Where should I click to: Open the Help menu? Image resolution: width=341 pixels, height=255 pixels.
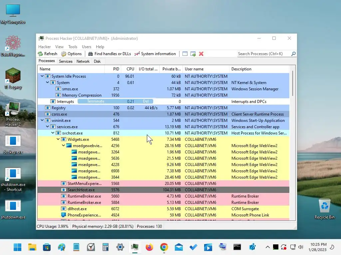tap(100, 47)
